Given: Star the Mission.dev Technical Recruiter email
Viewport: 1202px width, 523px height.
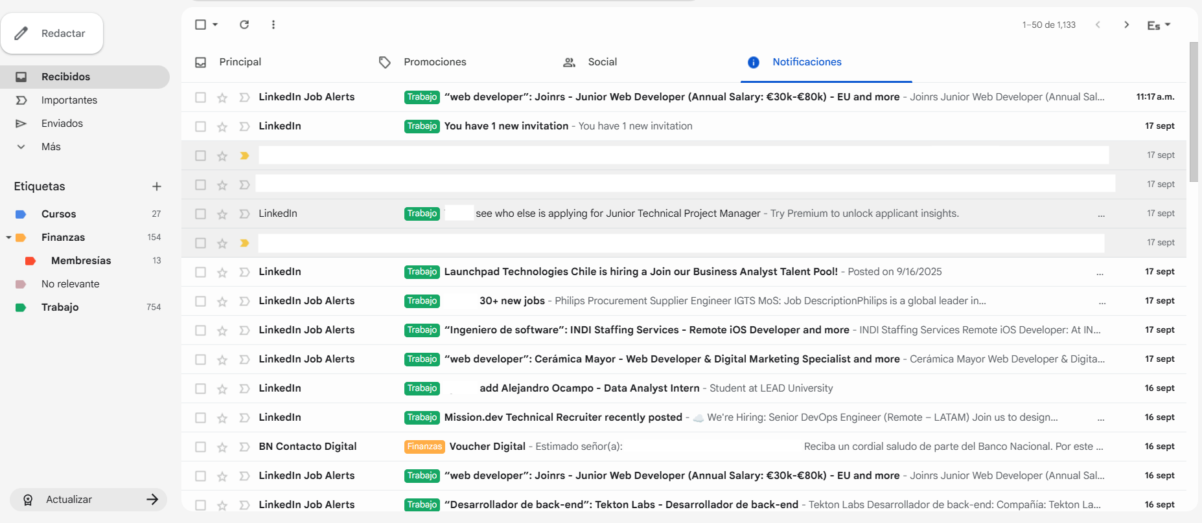Looking at the screenshot, I should [x=222, y=418].
